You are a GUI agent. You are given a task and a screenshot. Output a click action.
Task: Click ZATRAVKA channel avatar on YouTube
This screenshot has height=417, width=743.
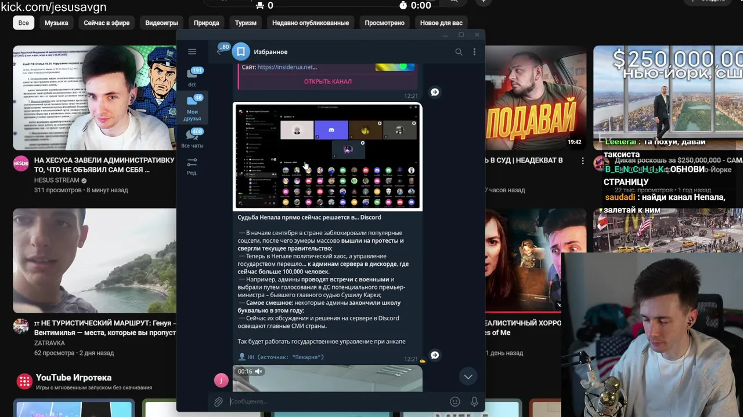coord(21,325)
